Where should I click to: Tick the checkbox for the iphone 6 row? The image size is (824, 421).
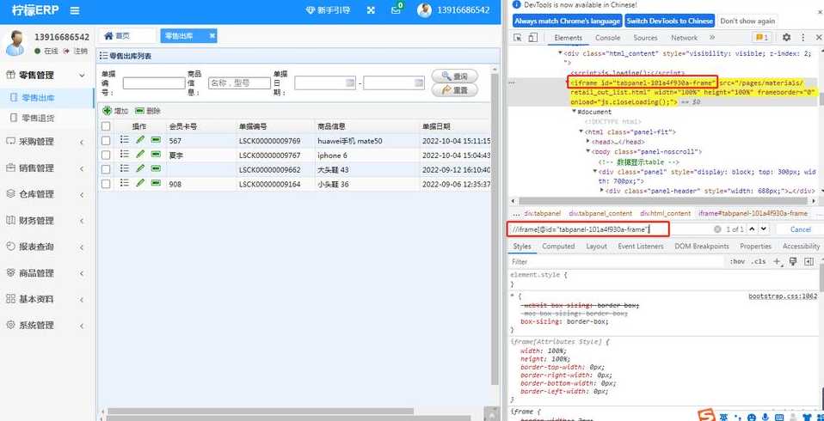pos(106,155)
